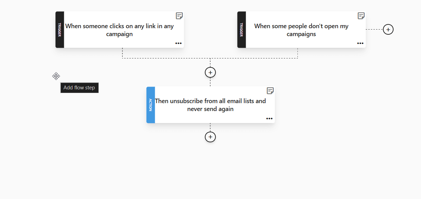This screenshot has height=199, width=421.
Task: Click the plus icon right of the campaigns trigger
Action: click(388, 30)
